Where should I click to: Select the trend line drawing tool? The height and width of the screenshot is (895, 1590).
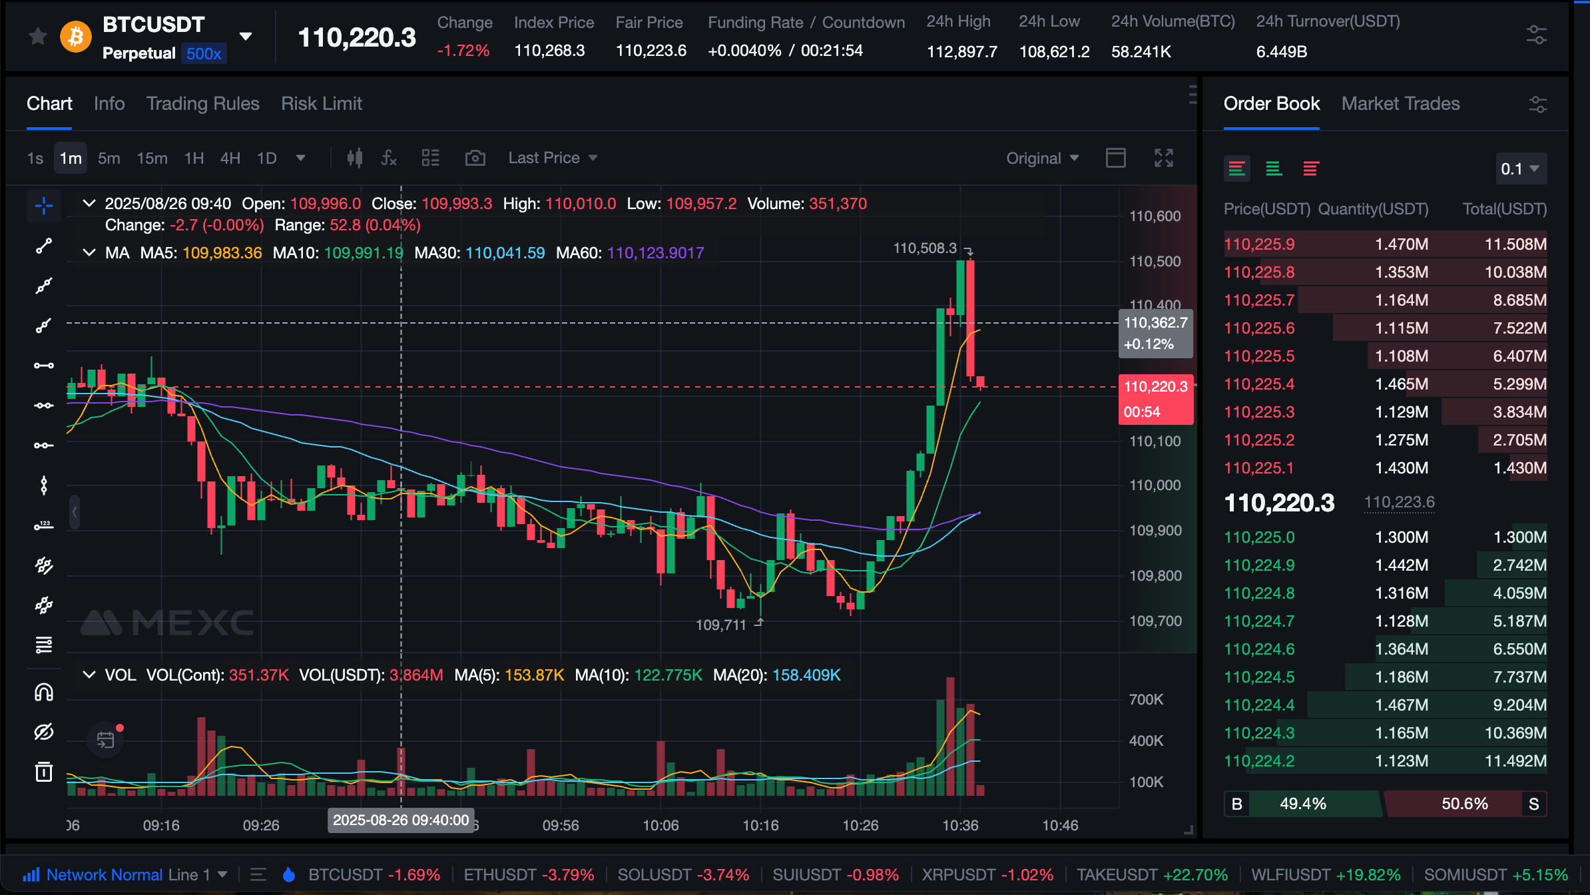pos(44,246)
